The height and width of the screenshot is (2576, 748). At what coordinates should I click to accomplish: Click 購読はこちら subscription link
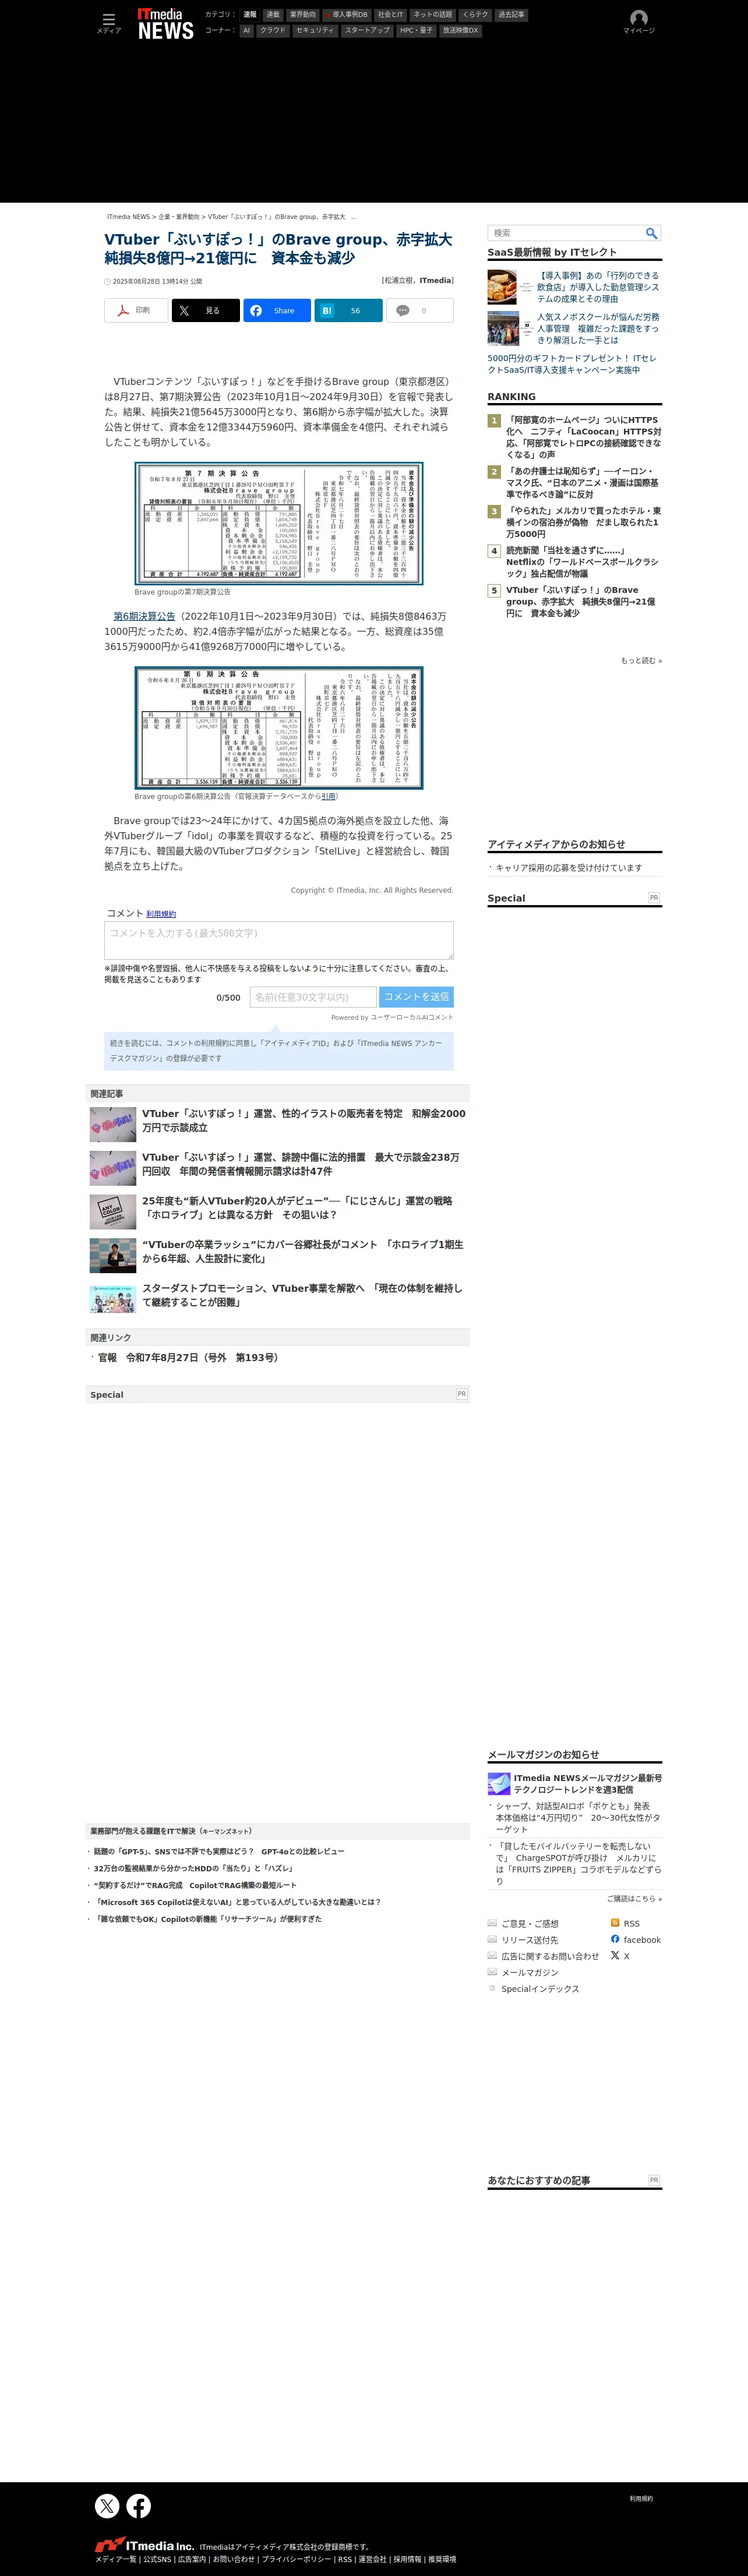point(634,1898)
